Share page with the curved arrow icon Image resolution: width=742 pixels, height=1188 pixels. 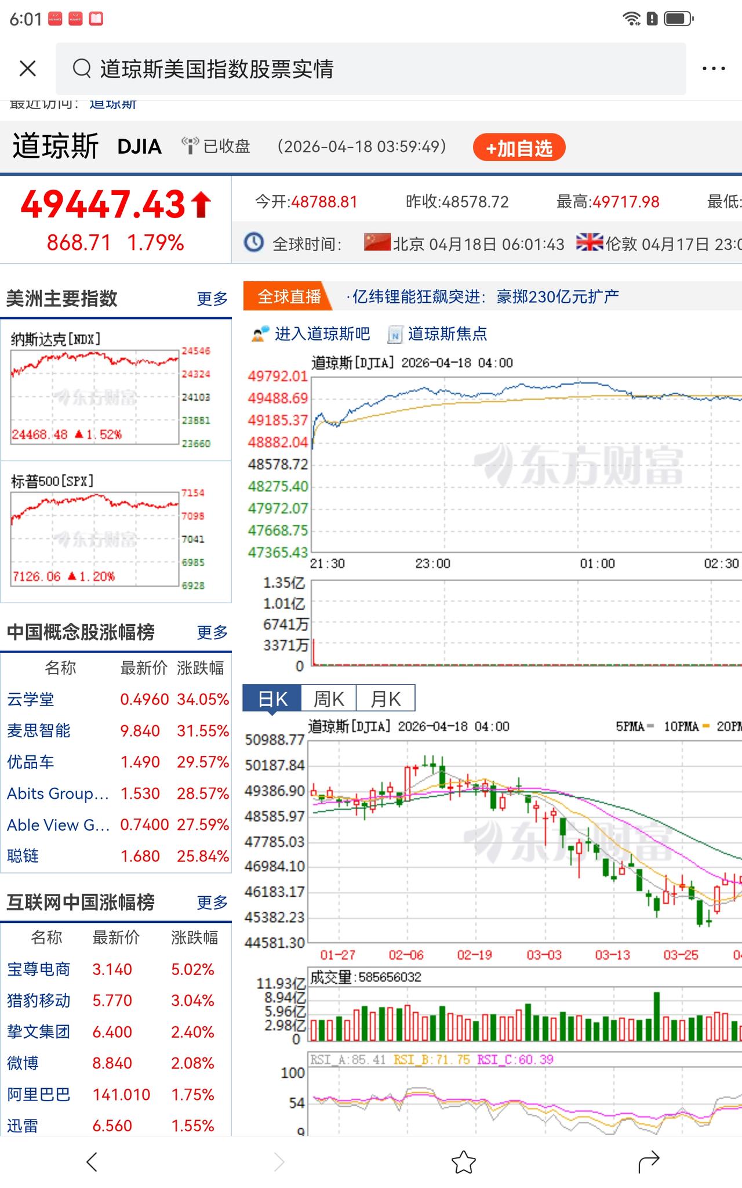pos(649,1162)
